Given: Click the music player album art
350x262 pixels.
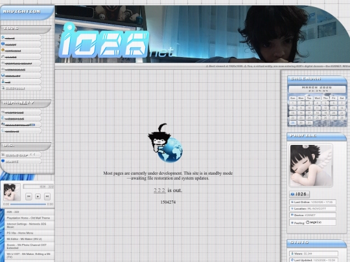Looking at the screenshot, I should [12, 192].
